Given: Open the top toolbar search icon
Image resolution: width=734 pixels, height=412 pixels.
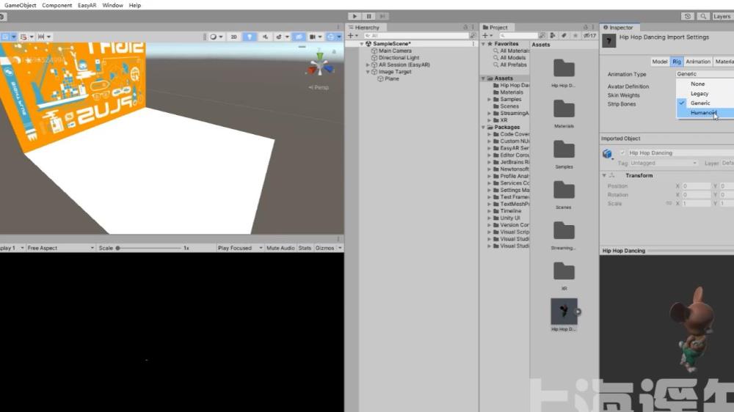Looking at the screenshot, I should (703, 16).
